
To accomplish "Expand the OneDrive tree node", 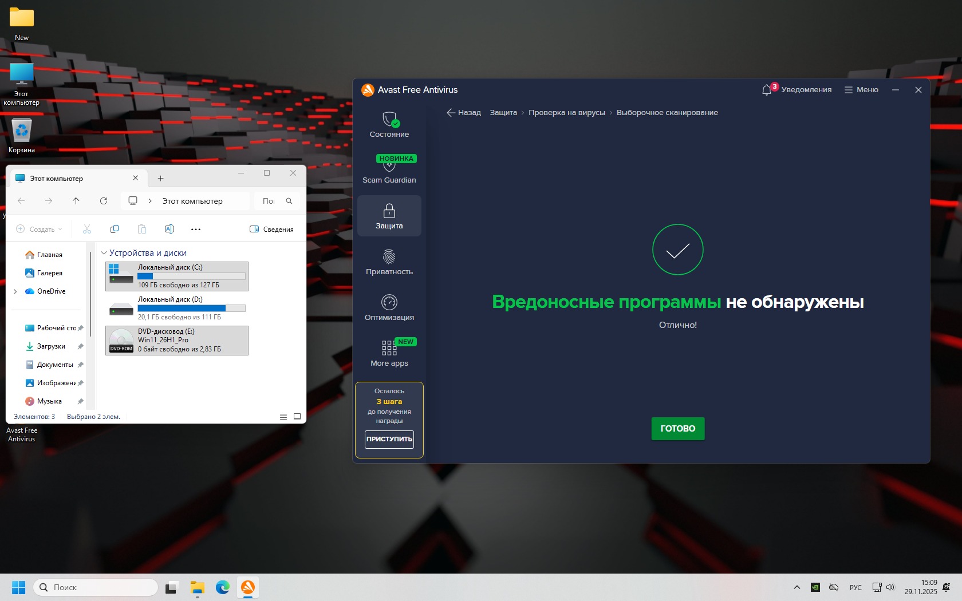I will [x=15, y=291].
